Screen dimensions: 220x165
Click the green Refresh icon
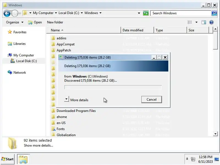(x=146, y=13)
